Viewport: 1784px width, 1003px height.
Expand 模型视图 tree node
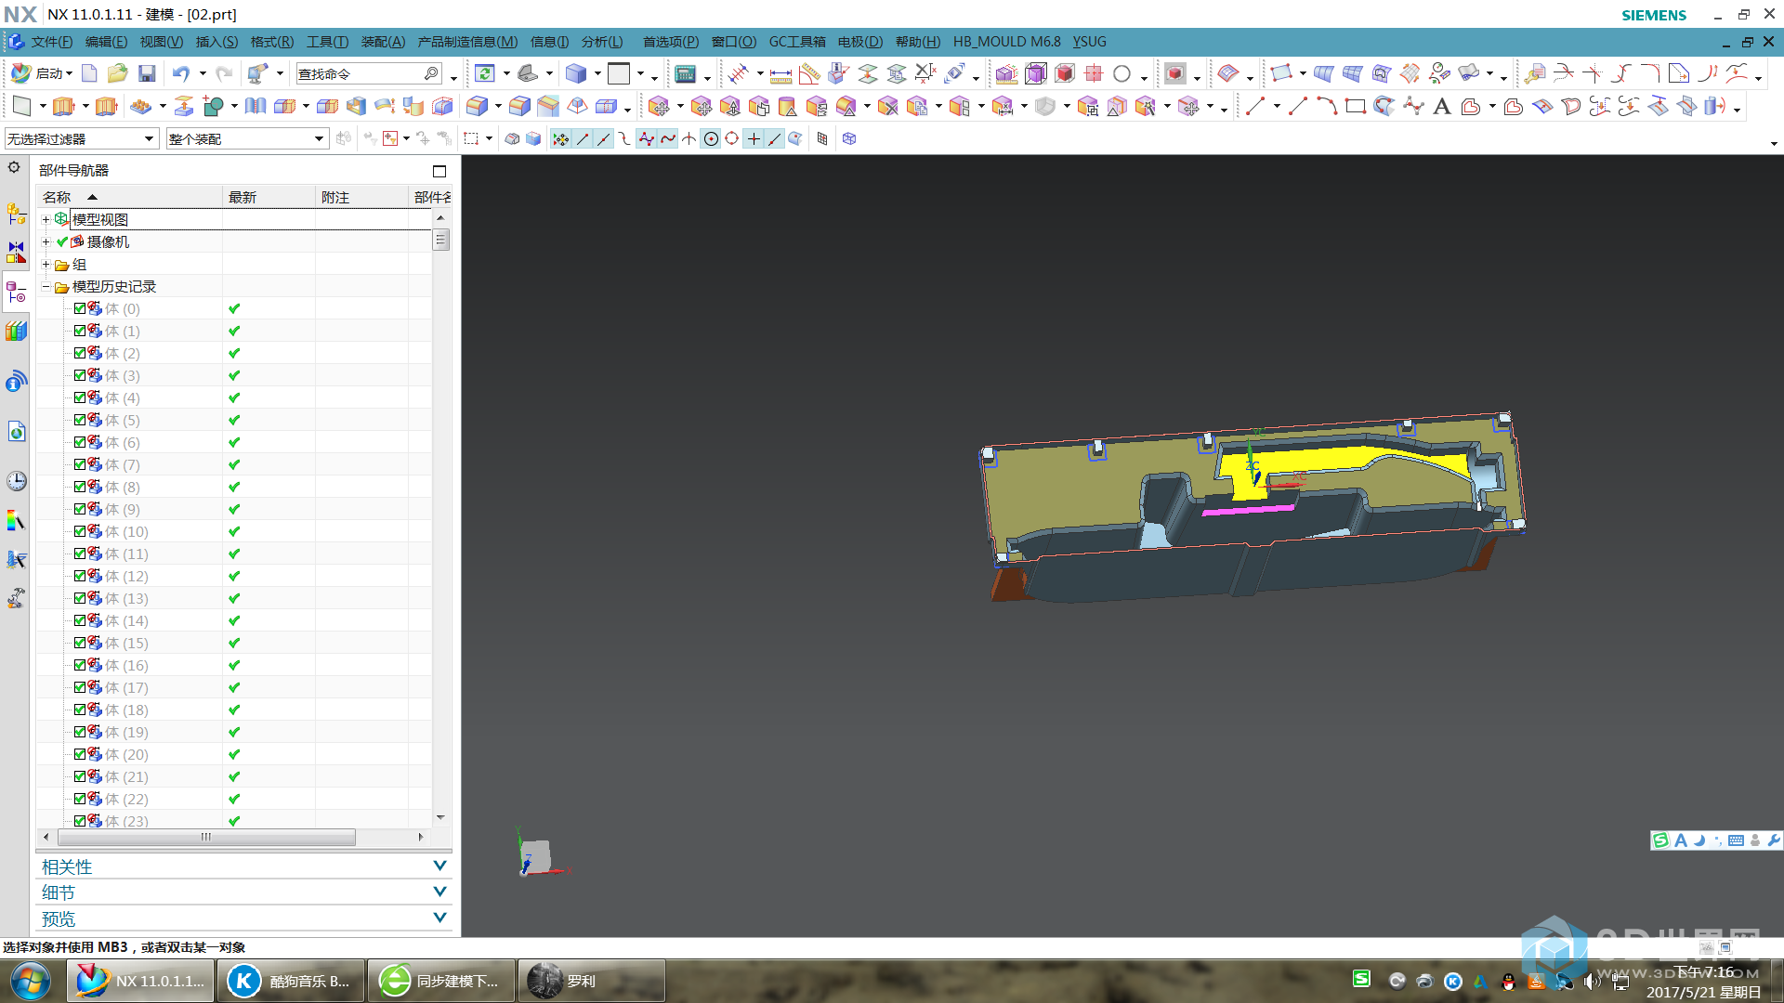pyautogui.click(x=46, y=219)
